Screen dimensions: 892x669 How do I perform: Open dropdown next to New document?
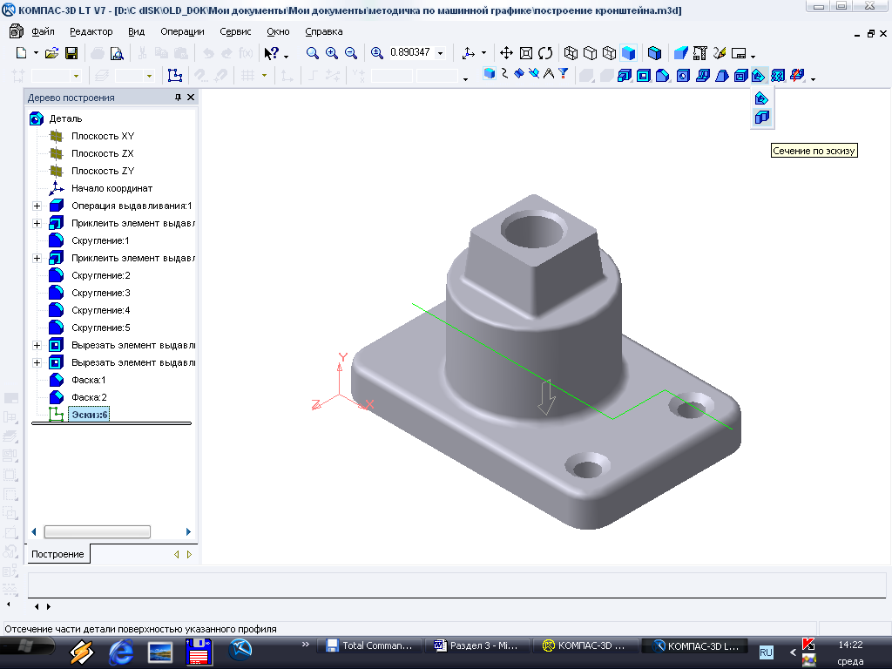36,53
